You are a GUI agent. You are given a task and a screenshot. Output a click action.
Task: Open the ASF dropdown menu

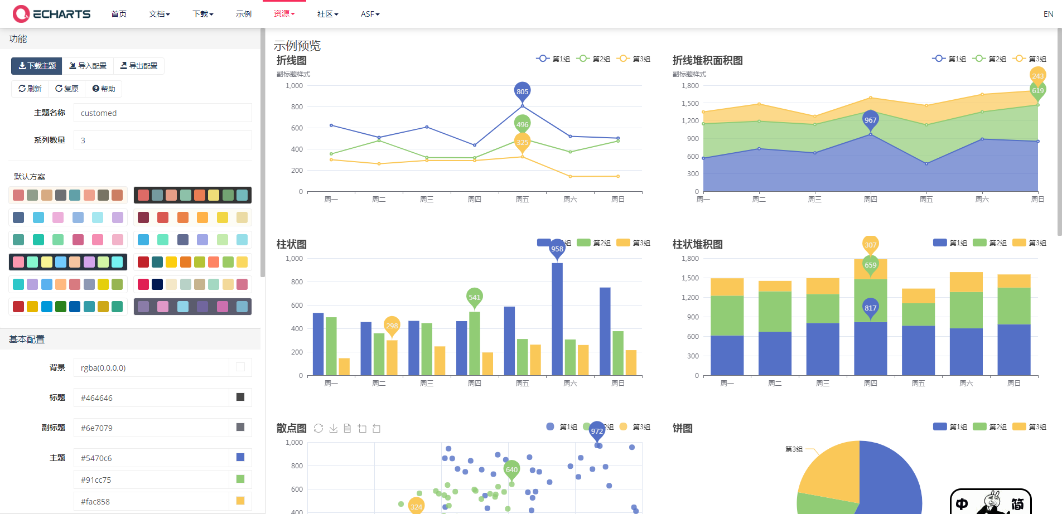(x=369, y=14)
